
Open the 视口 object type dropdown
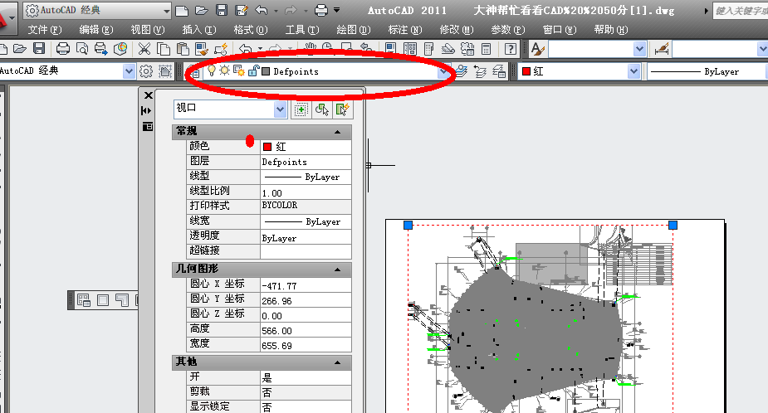pyautogui.click(x=280, y=109)
